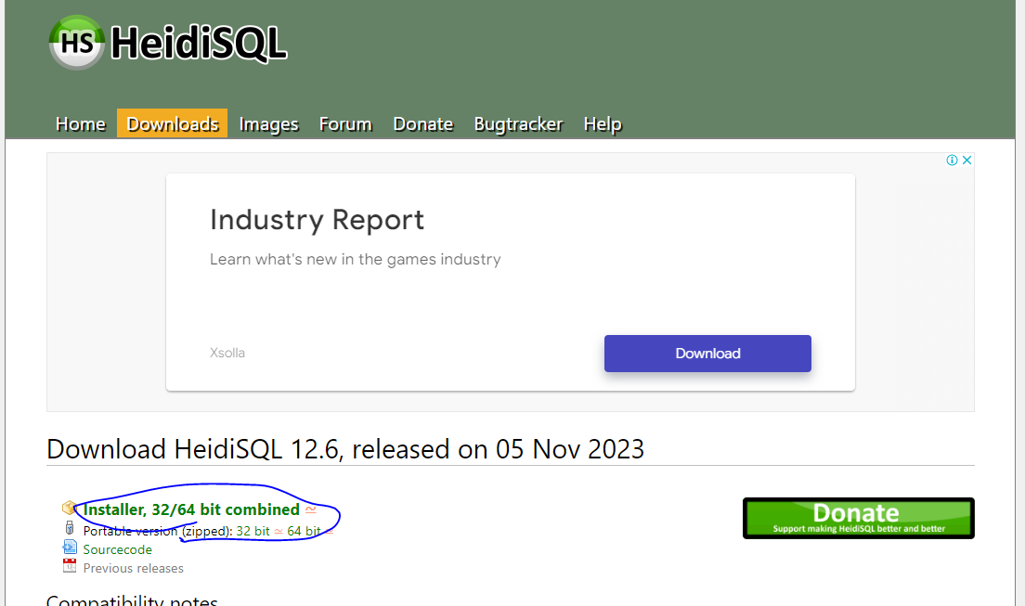Click the HeidiSQL HS logo icon

tap(76, 43)
